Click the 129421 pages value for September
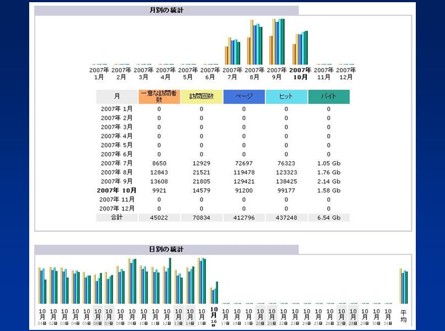 pos(244,181)
